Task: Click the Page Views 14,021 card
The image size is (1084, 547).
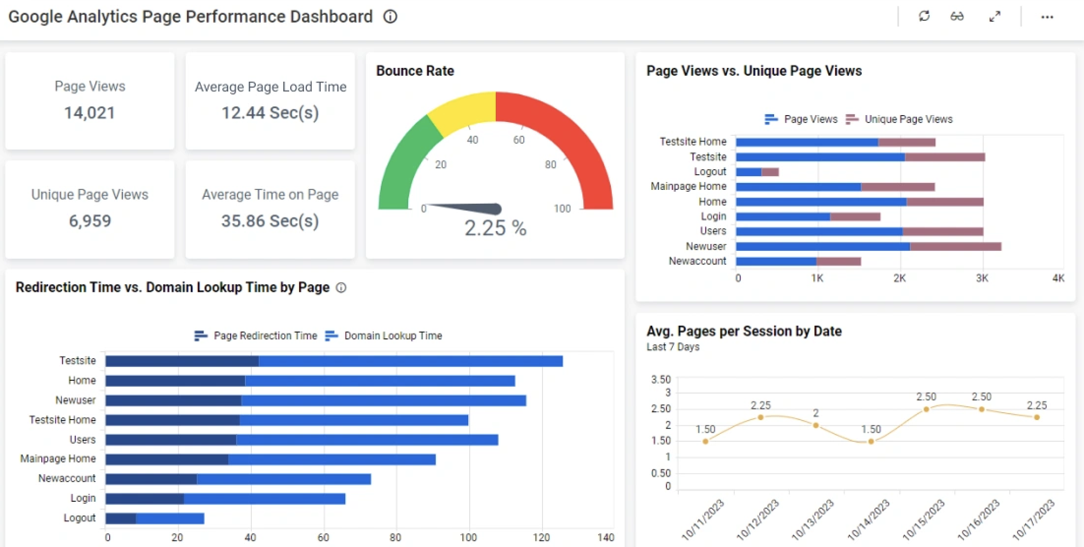Action: pyautogui.click(x=90, y=101)
